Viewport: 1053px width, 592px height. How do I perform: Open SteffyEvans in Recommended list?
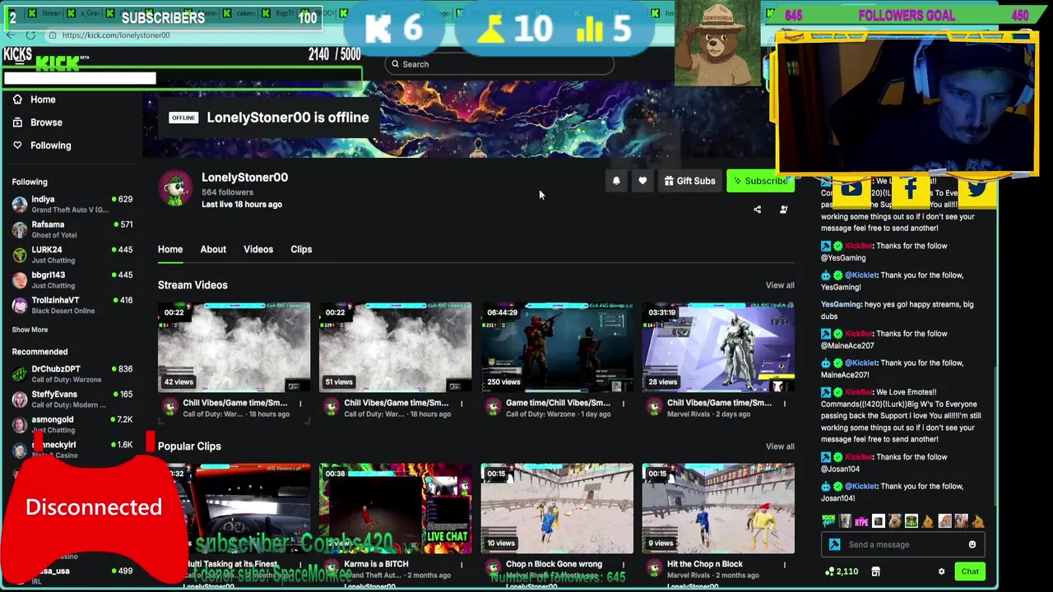(x=72, y=399)
